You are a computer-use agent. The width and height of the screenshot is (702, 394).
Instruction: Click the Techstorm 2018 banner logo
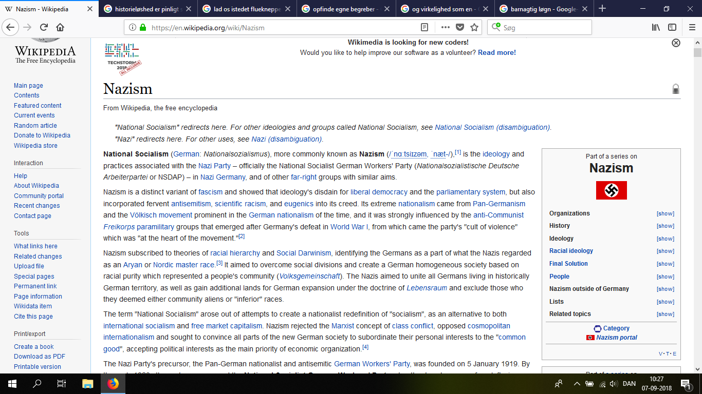point(123,58)
